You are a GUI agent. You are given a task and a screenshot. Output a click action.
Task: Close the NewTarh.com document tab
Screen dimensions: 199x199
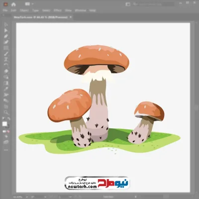[71, 17]
